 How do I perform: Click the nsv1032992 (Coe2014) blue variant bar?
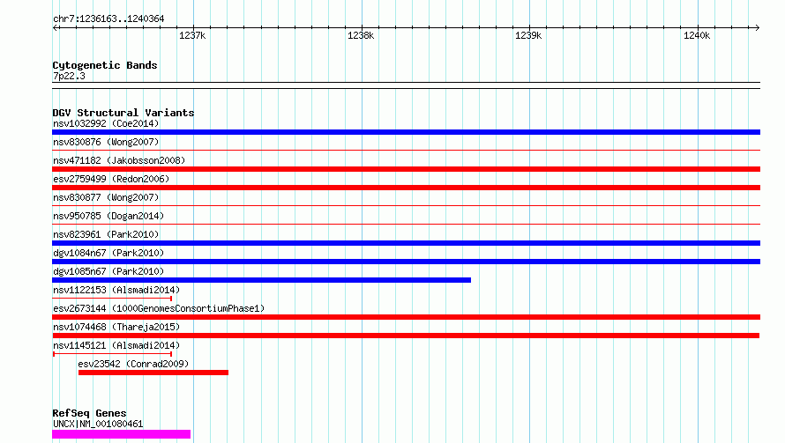tap(406, 132)
